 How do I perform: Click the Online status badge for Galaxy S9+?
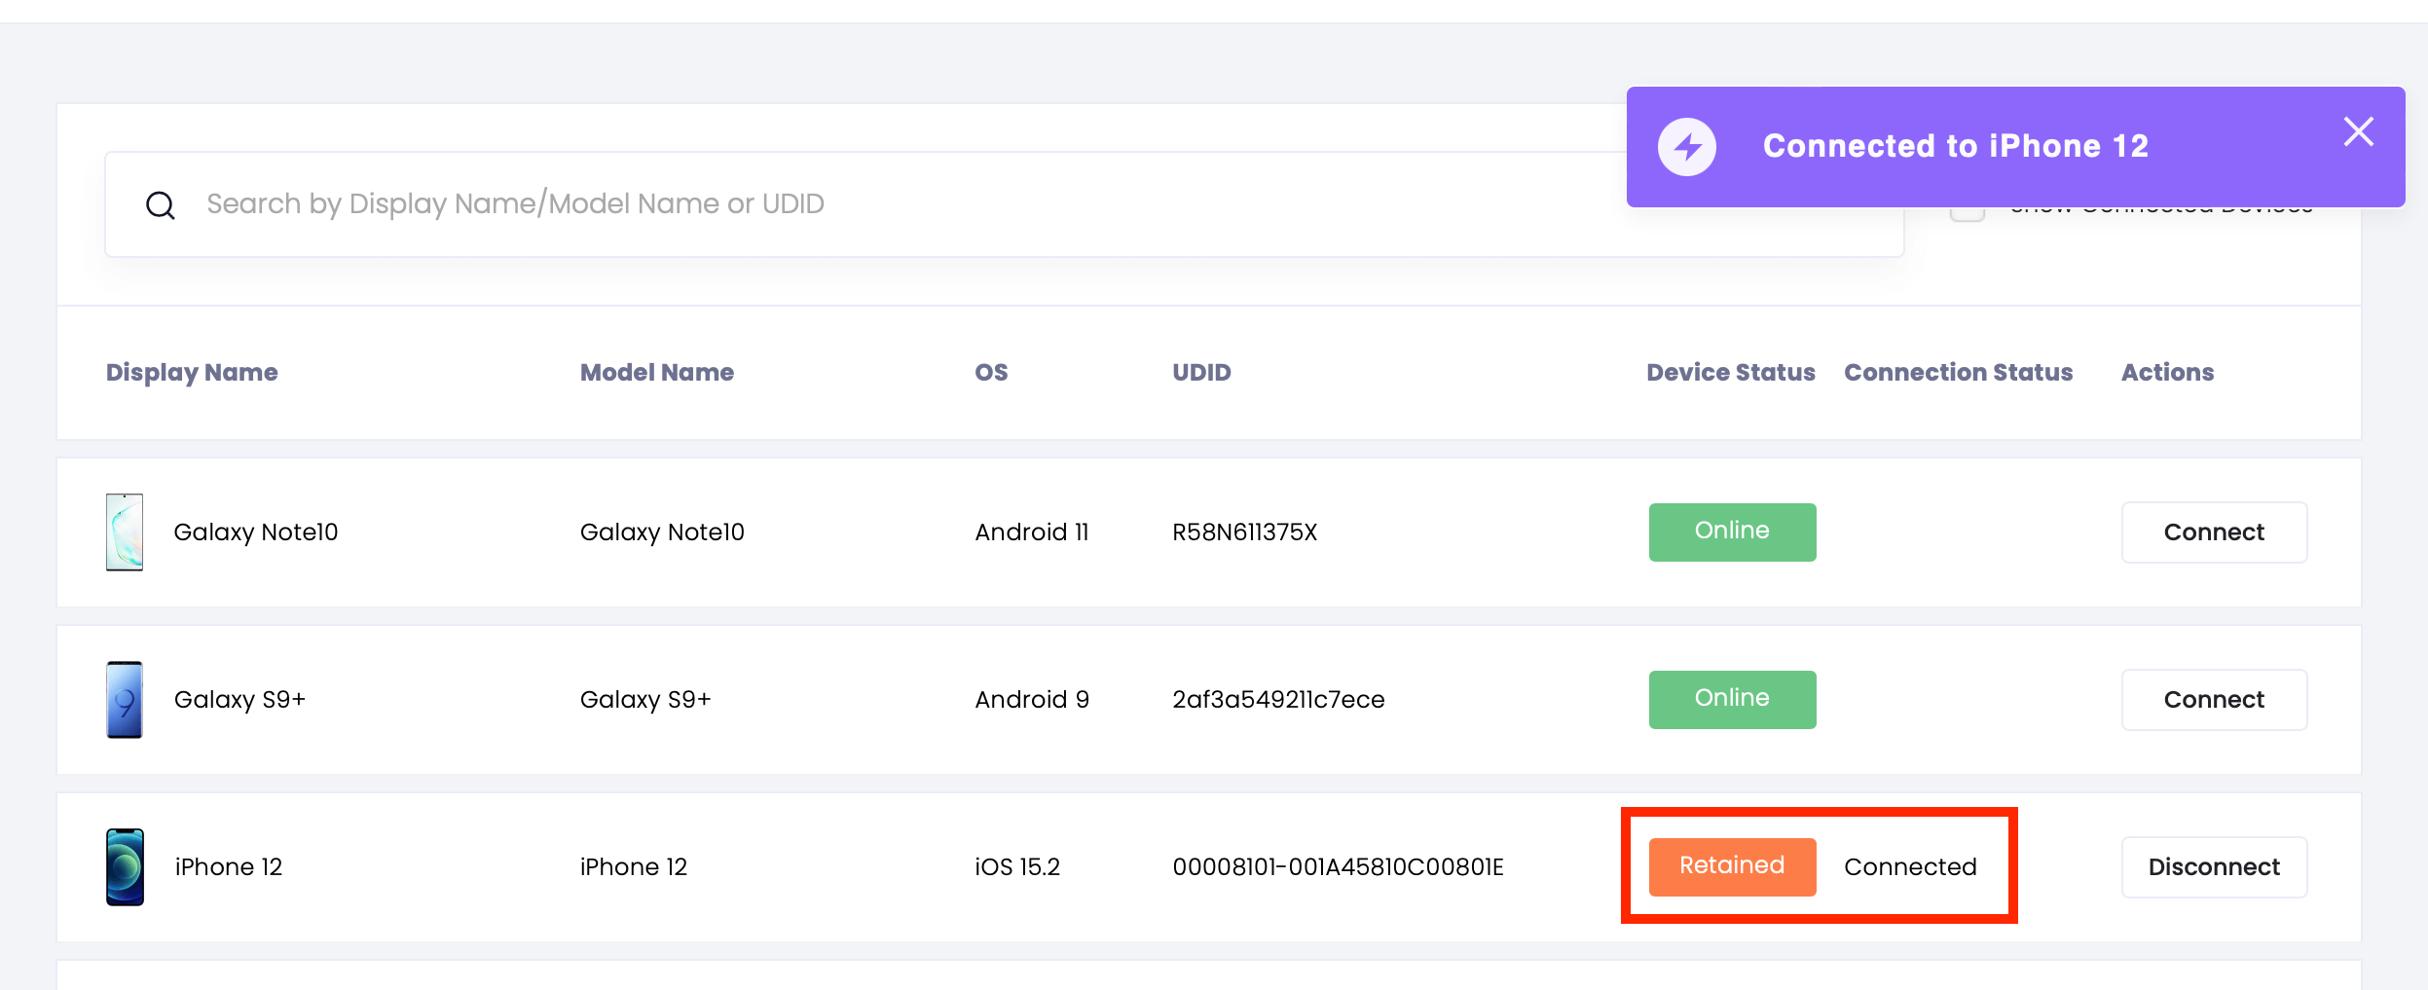[x=1732, y=699]
